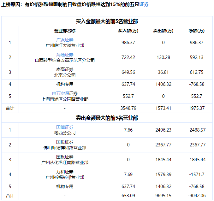This screenshot has width=214, height=201.
Task: Click the 万和证券 branch name cell
Action: click(65, 174)
